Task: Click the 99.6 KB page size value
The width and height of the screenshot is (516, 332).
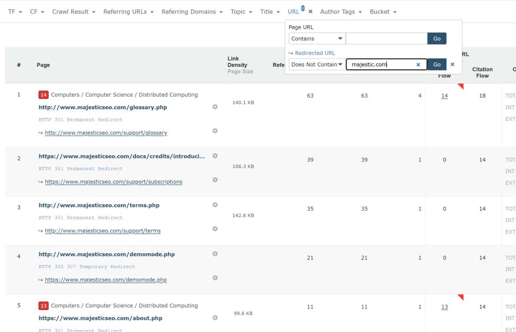Action: 243,313
